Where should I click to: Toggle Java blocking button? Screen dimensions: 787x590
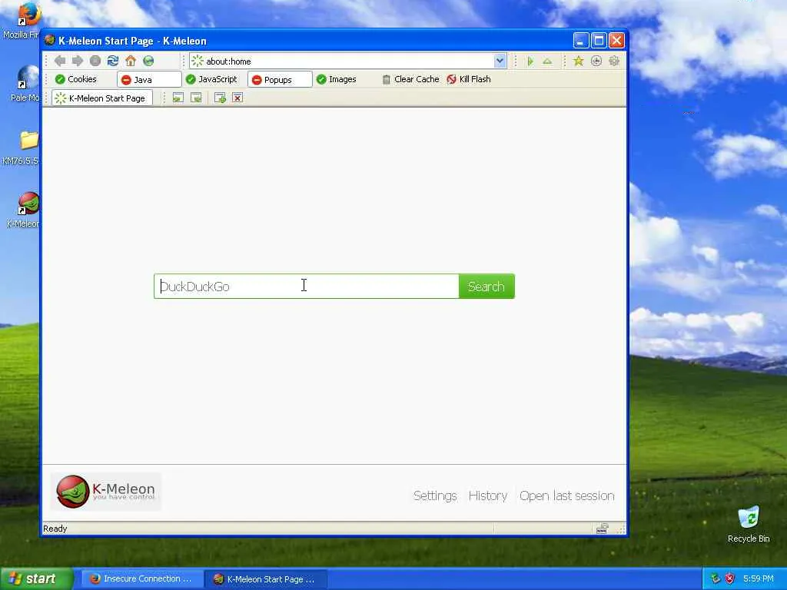click(149, 79)
